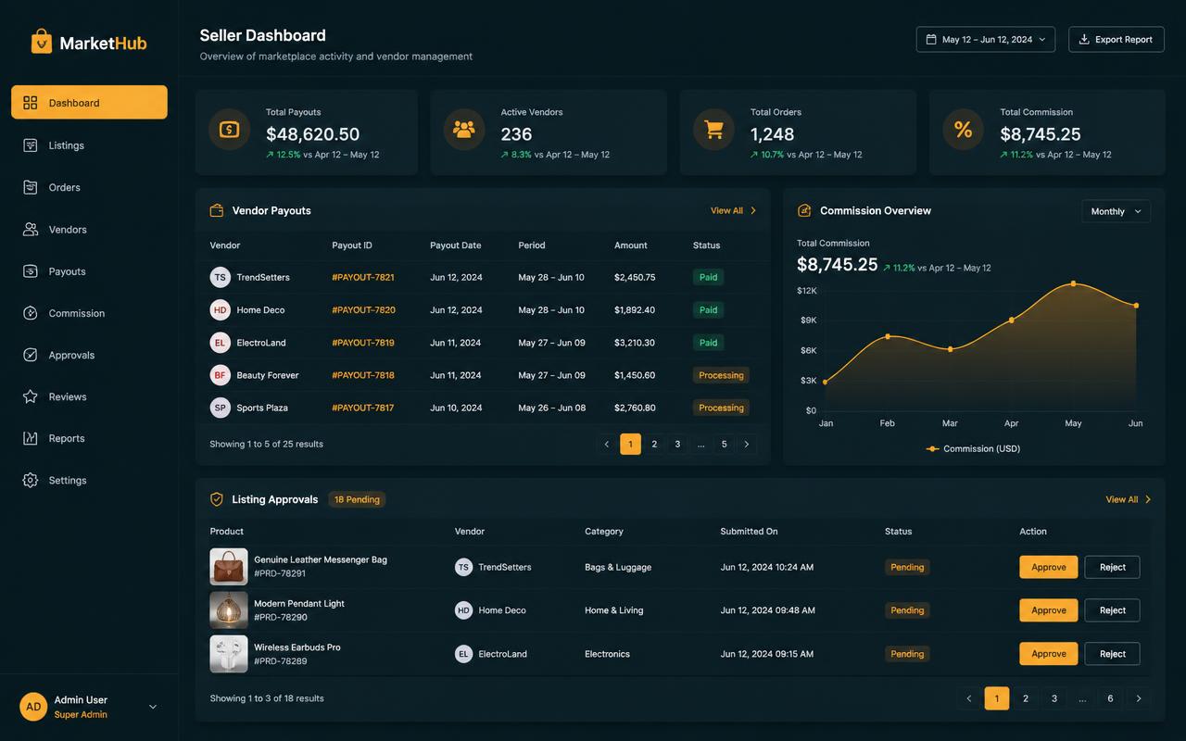Select the Payouts menu label
This screenshot has height=741, width=1186.
[68, 271]
